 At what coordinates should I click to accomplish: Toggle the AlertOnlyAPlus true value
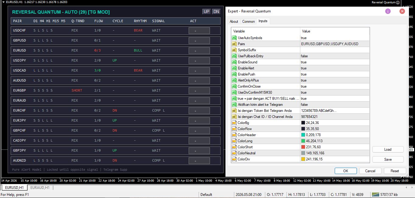coord(335,80)
